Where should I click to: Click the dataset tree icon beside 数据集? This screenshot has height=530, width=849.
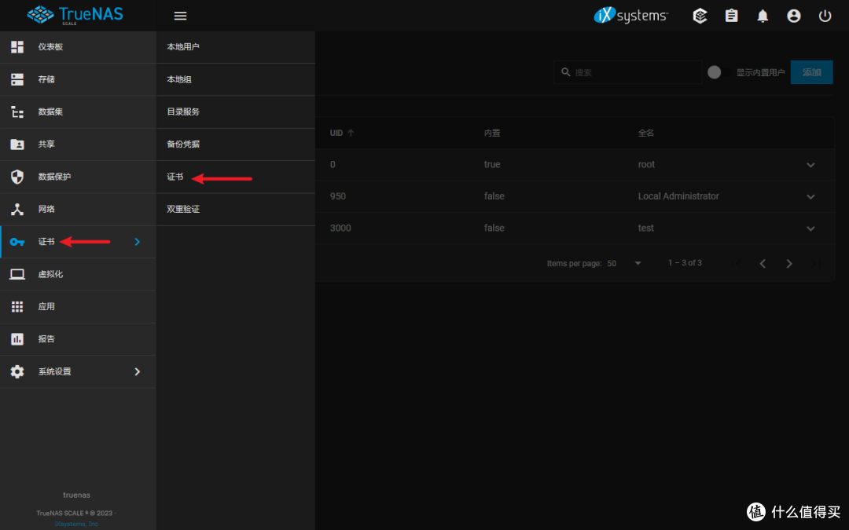click(x=17, y=112)
